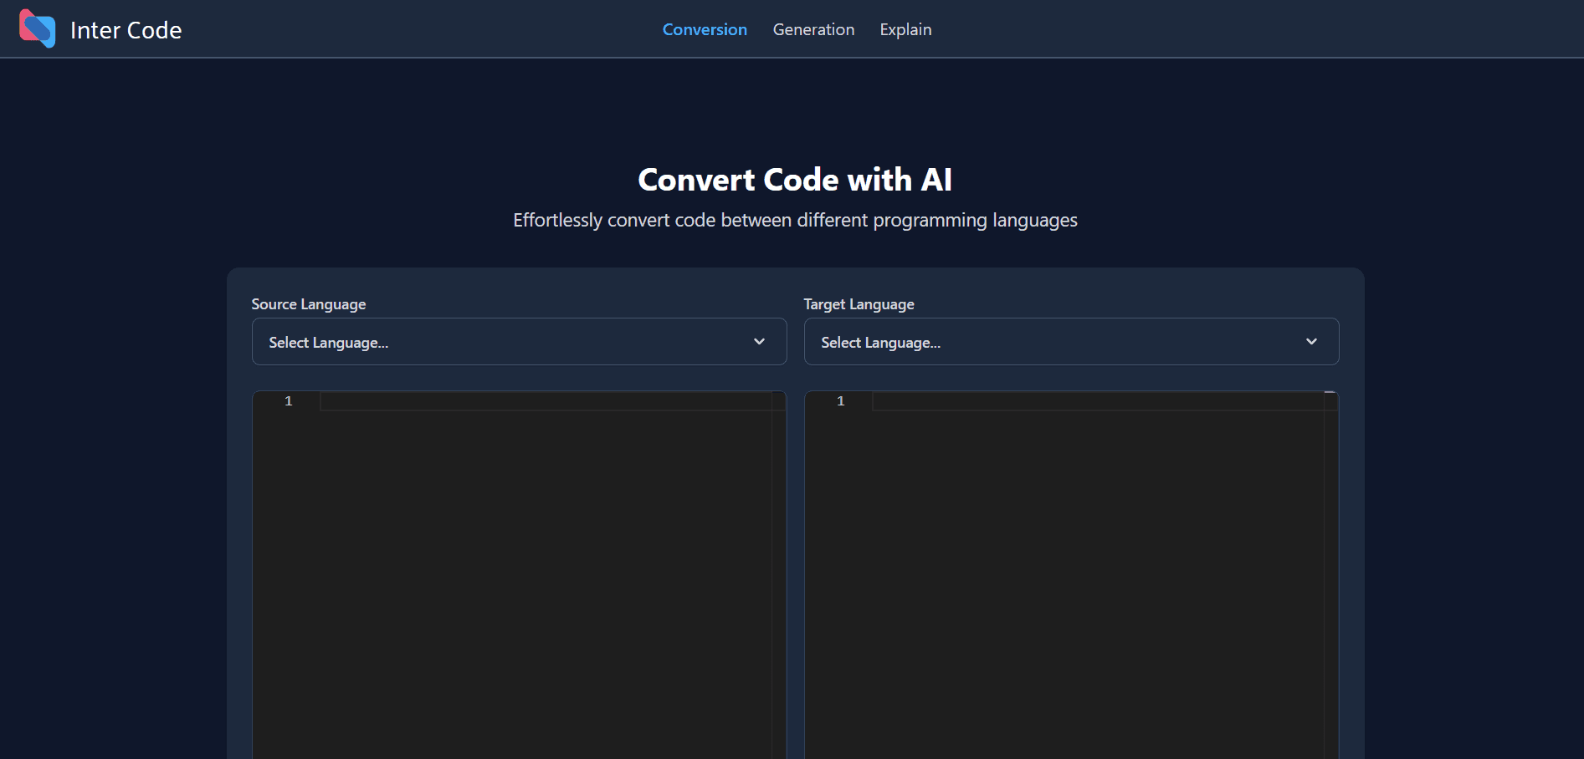Place cursor on line 1 of target editor
Screen dimensions: 1584x759
coord(1096,401)
